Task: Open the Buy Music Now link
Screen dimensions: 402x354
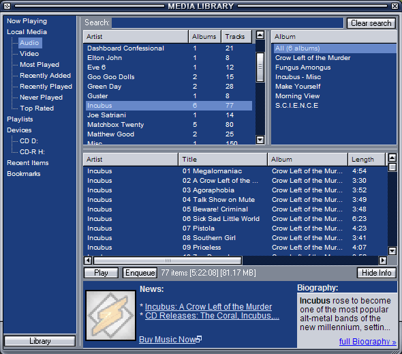Action: 168,340
